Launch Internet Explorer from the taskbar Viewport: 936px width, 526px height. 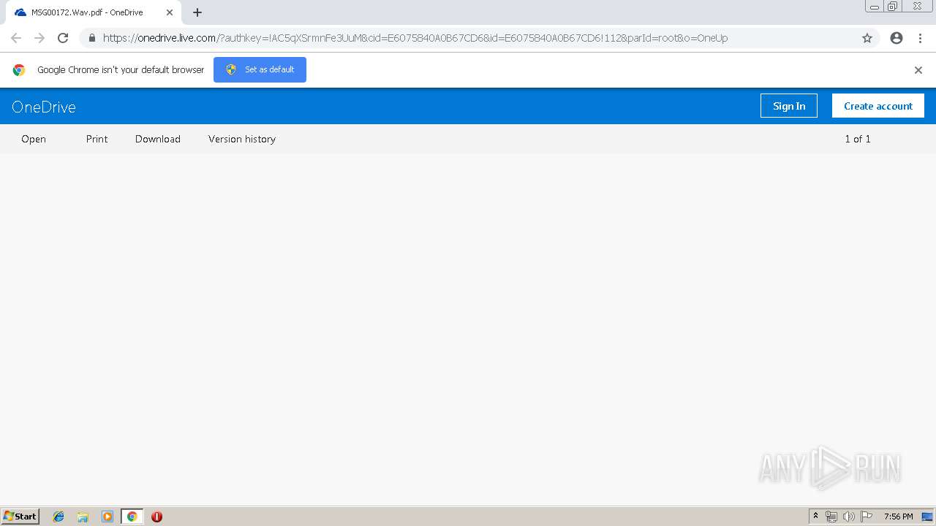coord(58,517)
